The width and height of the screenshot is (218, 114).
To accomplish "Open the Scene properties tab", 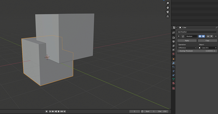I will [x=173, y=50].
